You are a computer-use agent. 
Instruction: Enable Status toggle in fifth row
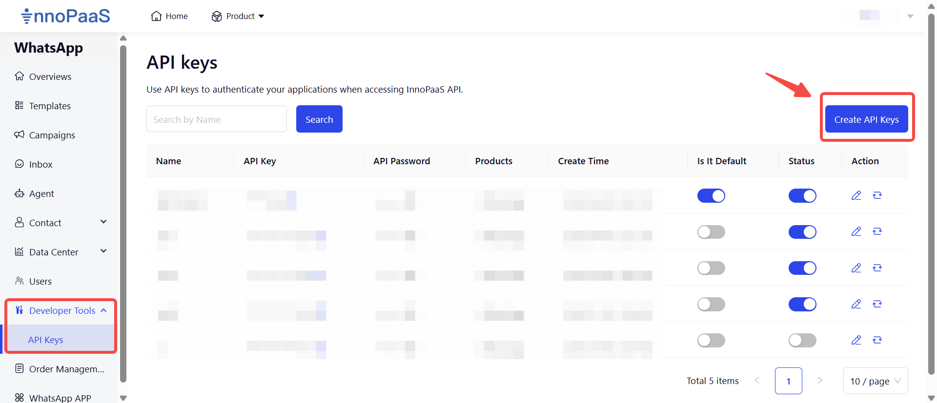coord(802,340)
